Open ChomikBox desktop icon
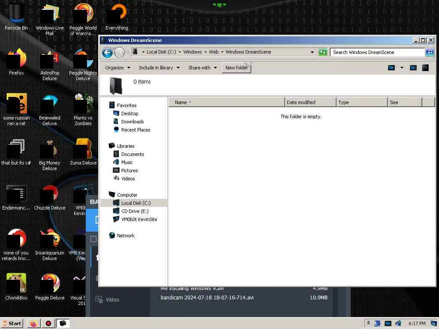The image size is (439, 329). (16, 287)
